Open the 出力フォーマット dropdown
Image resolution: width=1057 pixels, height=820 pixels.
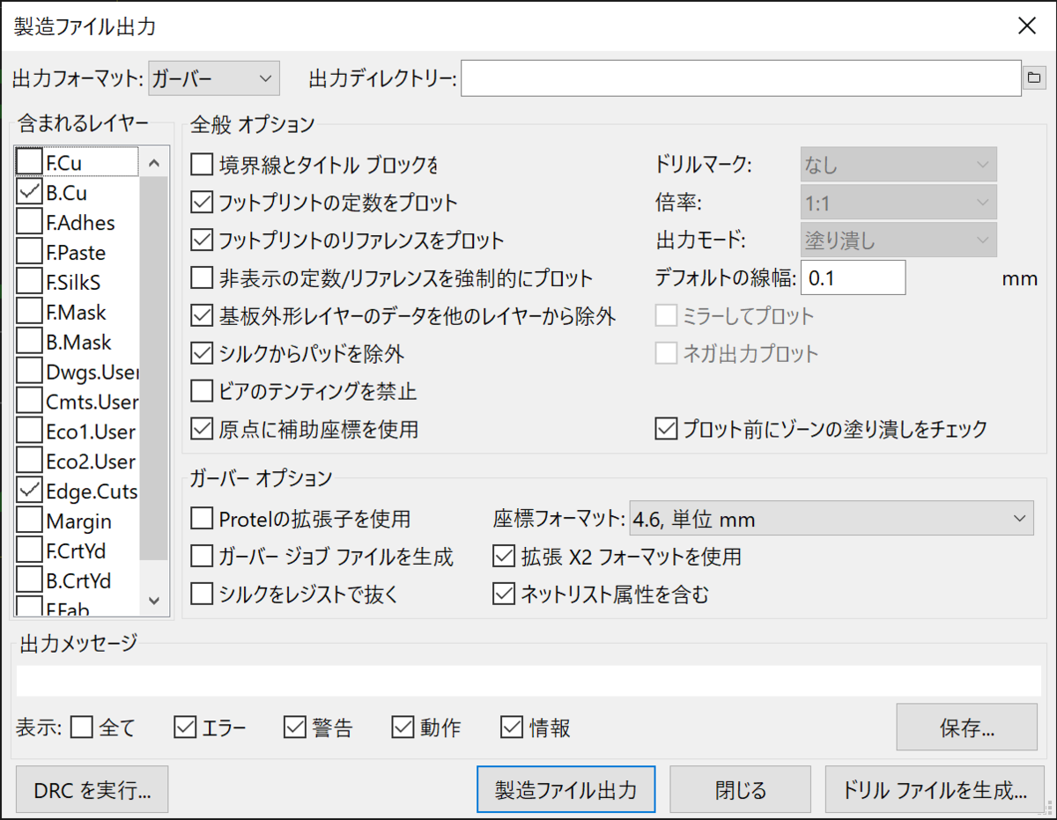[214, 78]
